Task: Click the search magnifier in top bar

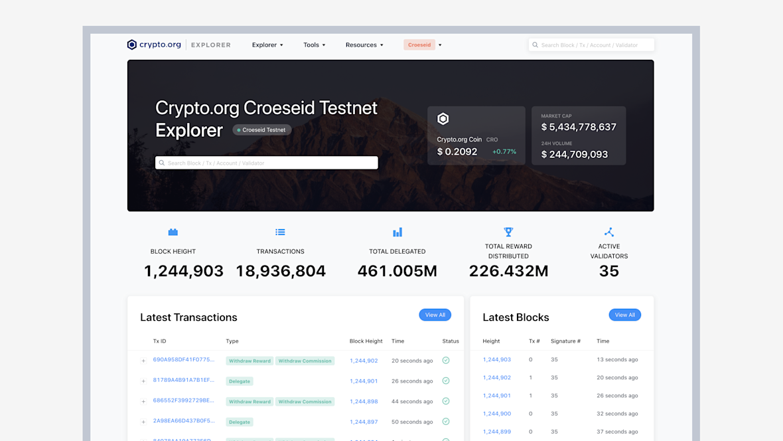Action: point(535,45)
